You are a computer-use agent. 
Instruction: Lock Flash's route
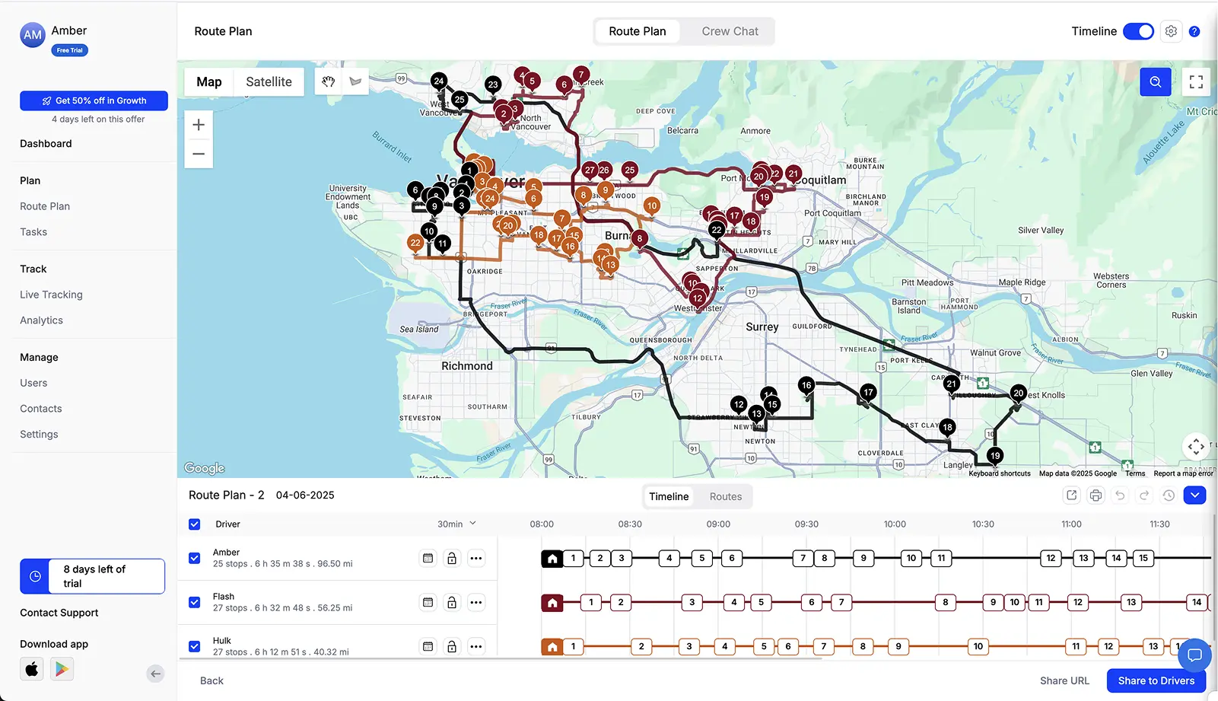[x=452, y=602]
